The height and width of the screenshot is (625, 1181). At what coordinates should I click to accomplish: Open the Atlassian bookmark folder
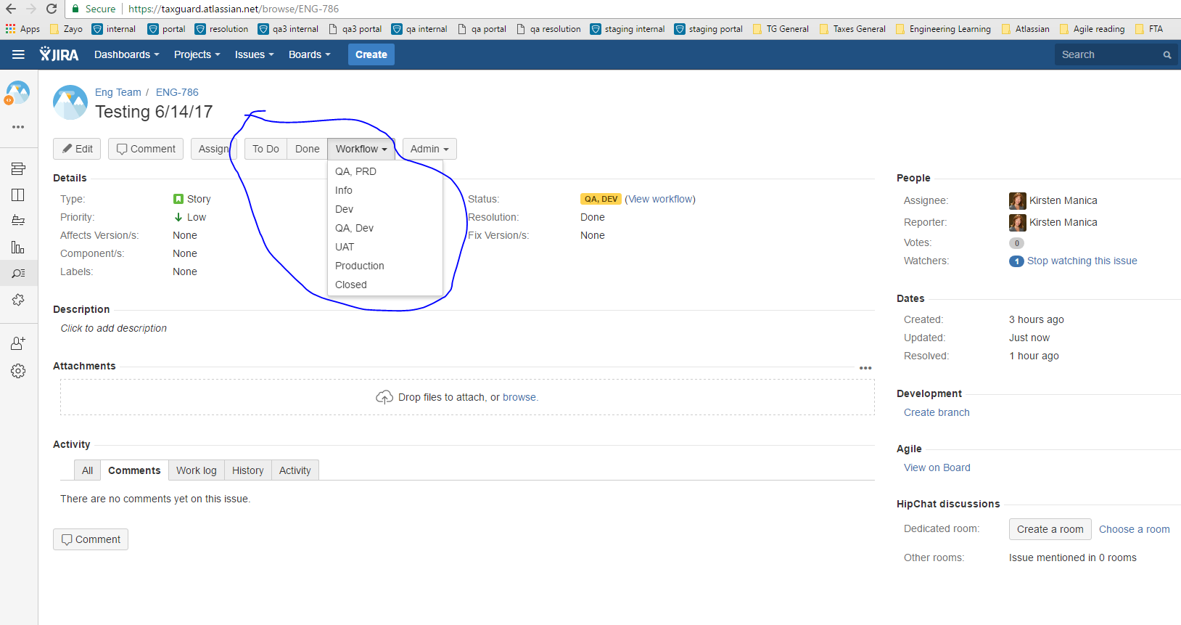point(1025,29)
